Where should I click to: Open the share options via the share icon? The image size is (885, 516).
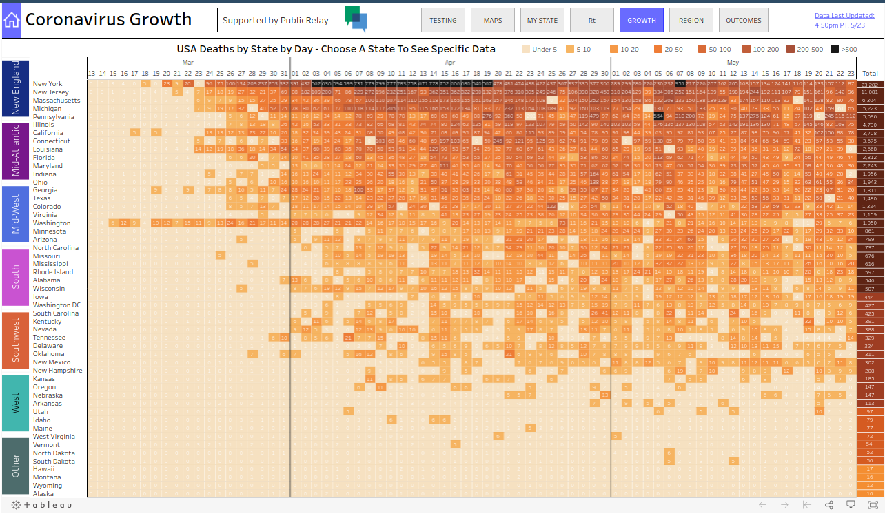[x=828, y=504]
